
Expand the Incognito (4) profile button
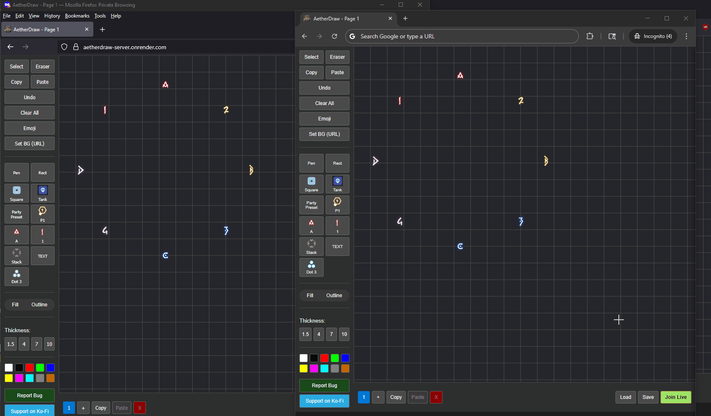point(653,36)
